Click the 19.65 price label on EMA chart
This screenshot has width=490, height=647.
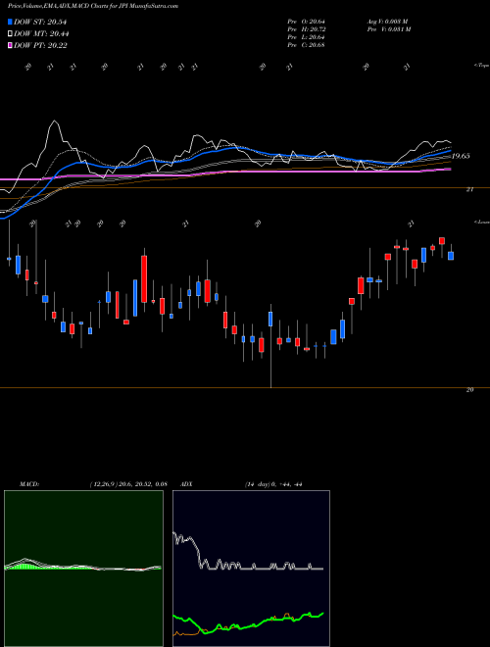tap(461, 156)
